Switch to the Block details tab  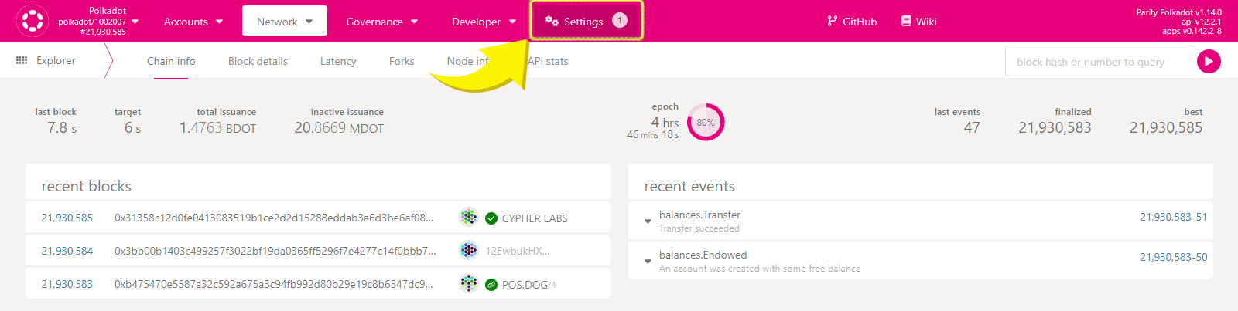[x=258, y=61]
